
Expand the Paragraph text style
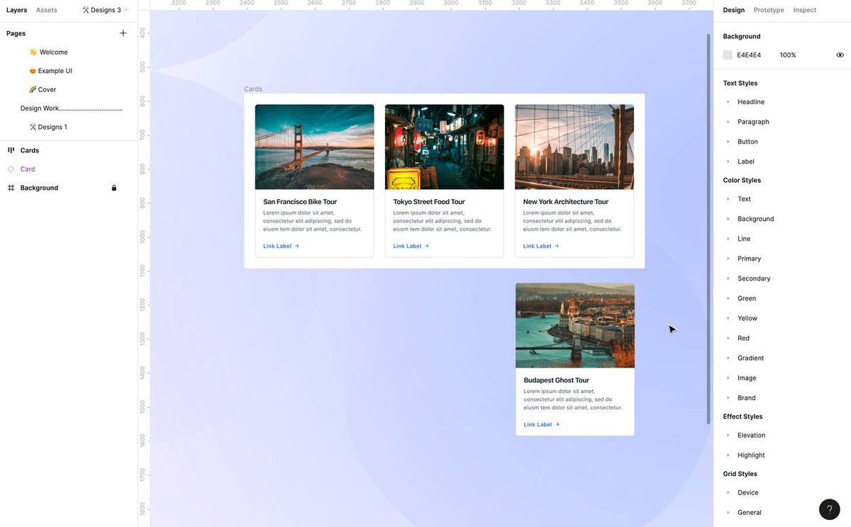coord(728,122)
